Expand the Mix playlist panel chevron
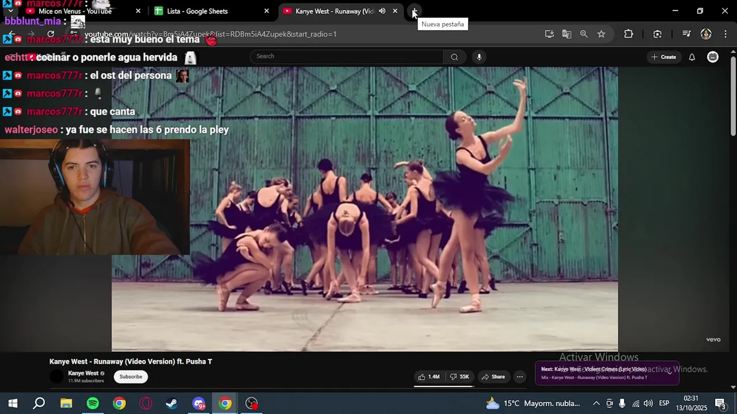The height and width of the screenshot is (414, 737). click(x=669, y=373)
